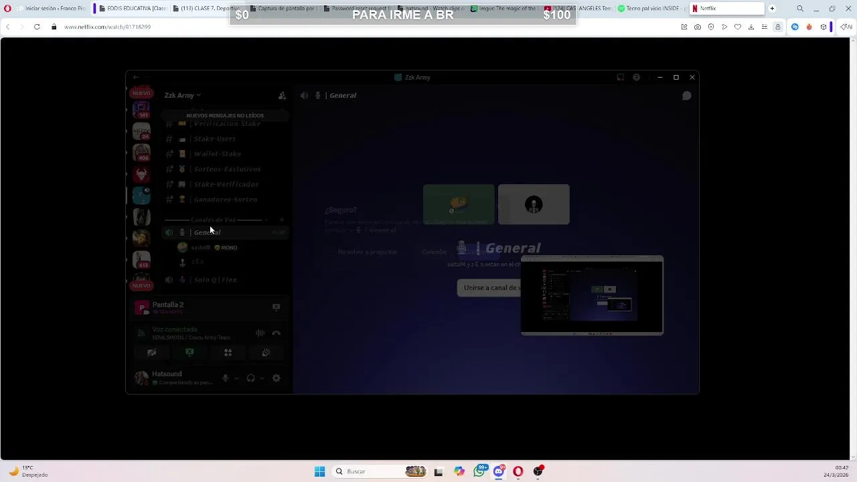Open the Verificacion-Stake channel
857x482 pixels.
226,123
